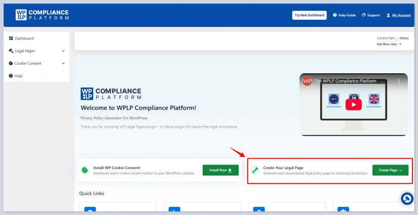Image resolution: width=418 pixels, height=215 pixels.
Task: Click the Try New Dashboard button
Action: pos(309,15)
